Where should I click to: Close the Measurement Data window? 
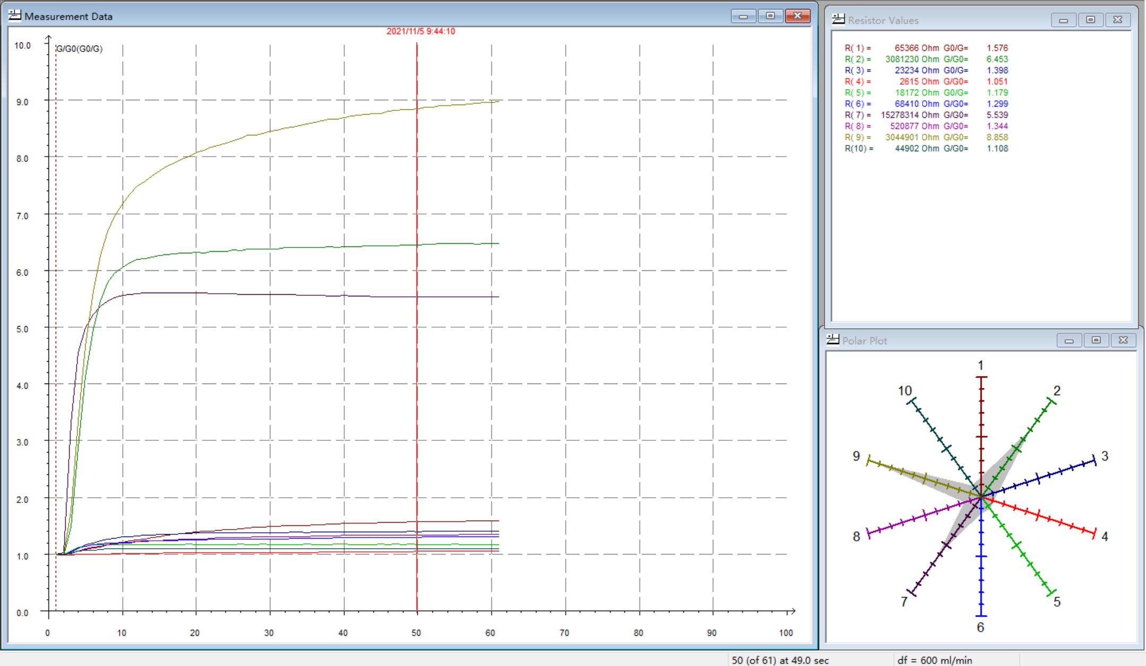point(797,16)
